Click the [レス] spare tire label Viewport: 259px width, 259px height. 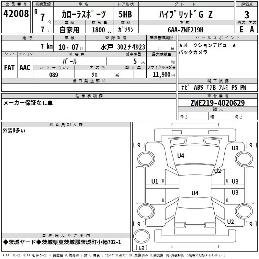141,247
